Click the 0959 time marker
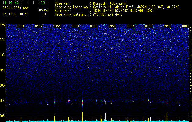192x122 pixels. click(x=167, y=26)
